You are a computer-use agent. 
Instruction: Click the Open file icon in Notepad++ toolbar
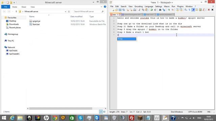click(116, 10)
